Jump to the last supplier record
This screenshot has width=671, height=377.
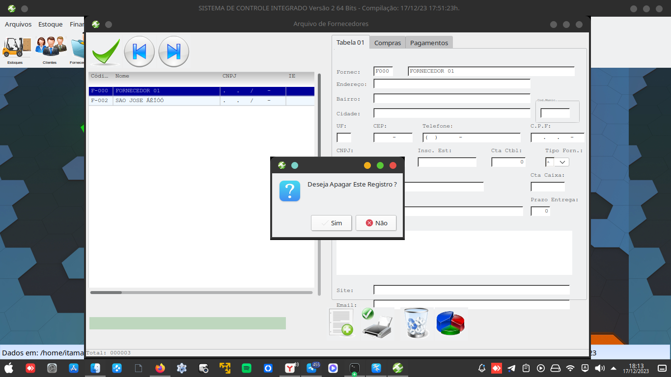tap(174, 52)
